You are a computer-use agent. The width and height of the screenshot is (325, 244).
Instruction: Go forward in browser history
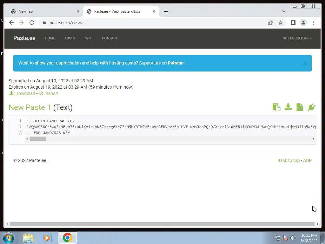22,23
